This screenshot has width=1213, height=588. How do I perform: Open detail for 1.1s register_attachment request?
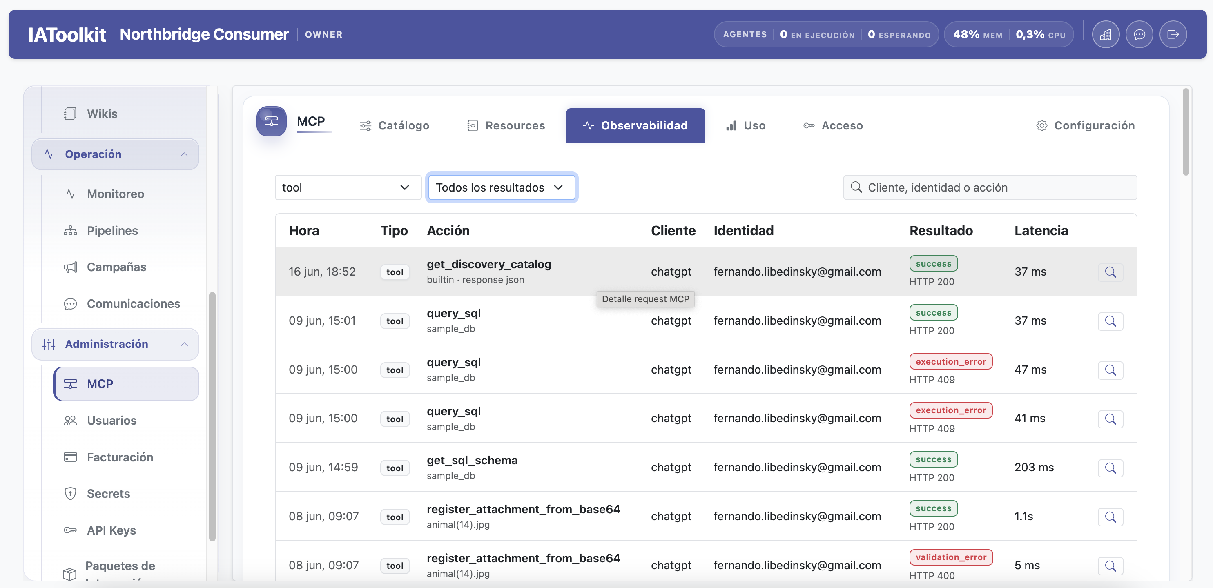click(1110, 517)
